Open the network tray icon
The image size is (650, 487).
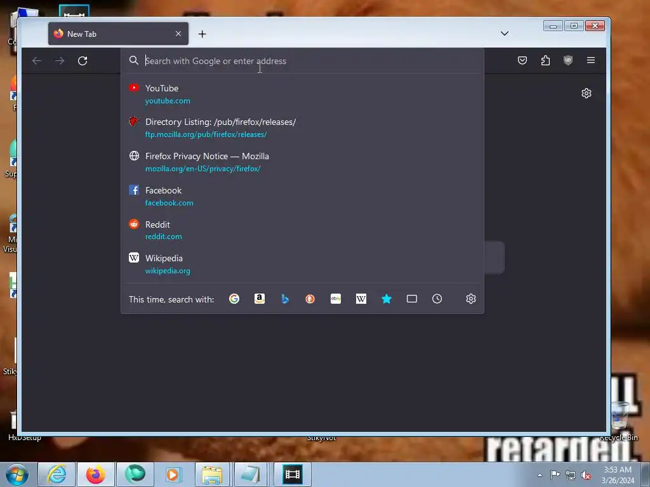[571, 475]
